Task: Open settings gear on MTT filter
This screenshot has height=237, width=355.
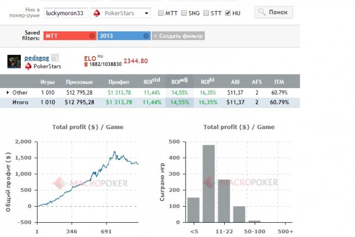Action: tap(92, 36)
